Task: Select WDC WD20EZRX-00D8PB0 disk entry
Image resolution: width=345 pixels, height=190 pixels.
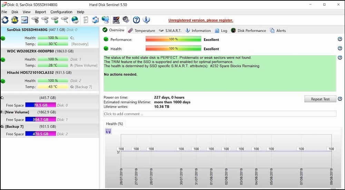Action: point(50,58)
